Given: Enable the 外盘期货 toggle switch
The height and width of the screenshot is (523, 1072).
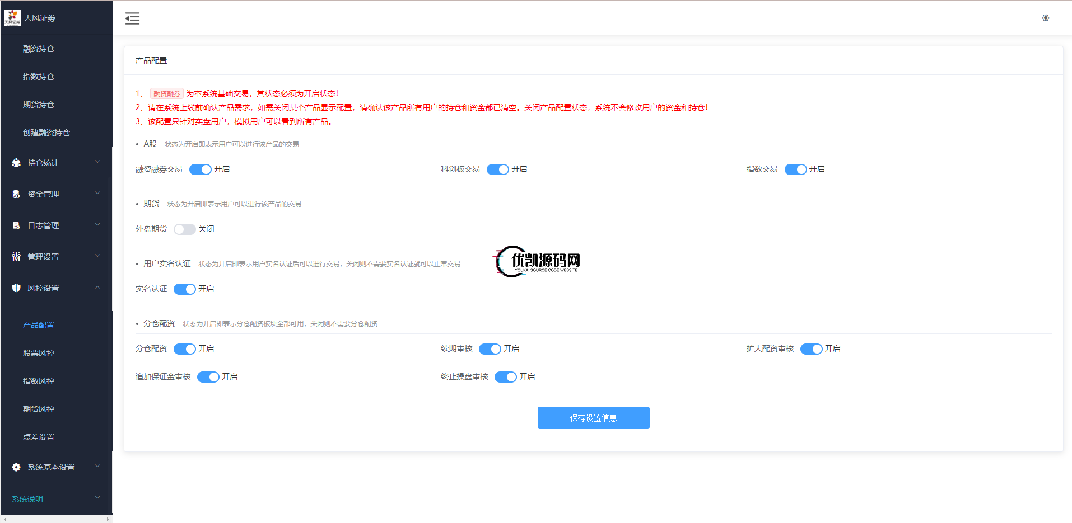Looking at the screenshot, I should [184, 229].
